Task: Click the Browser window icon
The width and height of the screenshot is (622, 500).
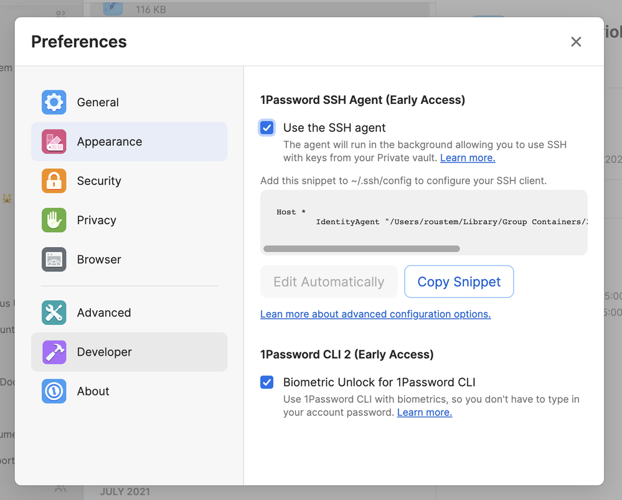Action: pyautogui.click(x=54, y=260)
